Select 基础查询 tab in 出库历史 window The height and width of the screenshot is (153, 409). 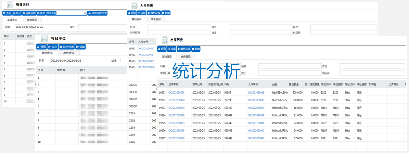click(167, 57)
